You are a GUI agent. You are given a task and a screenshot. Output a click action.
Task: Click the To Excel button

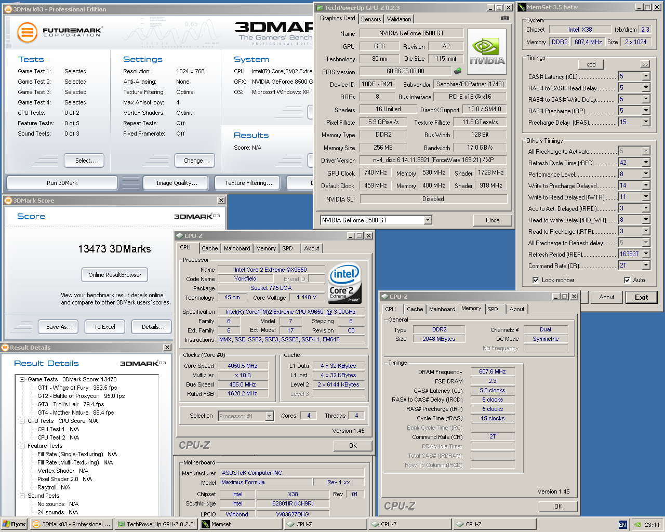point(104,327)
